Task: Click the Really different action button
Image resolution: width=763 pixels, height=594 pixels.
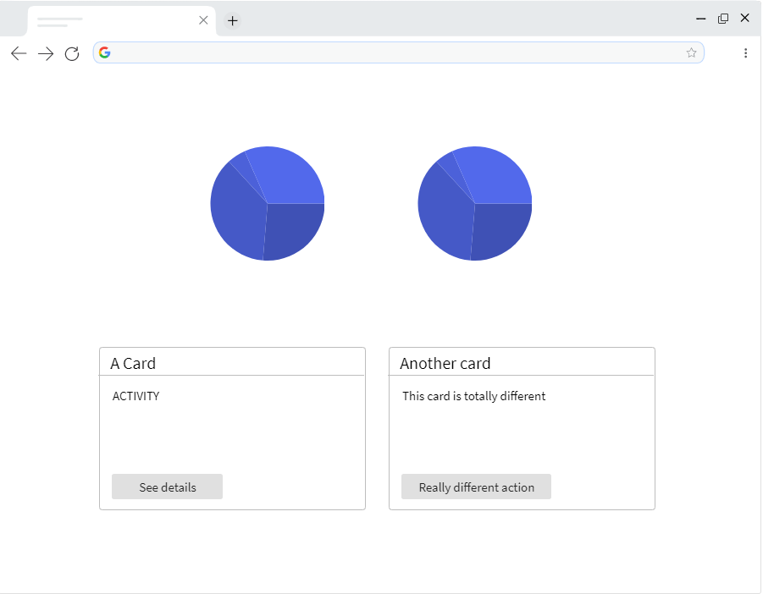Action: tap(476, 487)
